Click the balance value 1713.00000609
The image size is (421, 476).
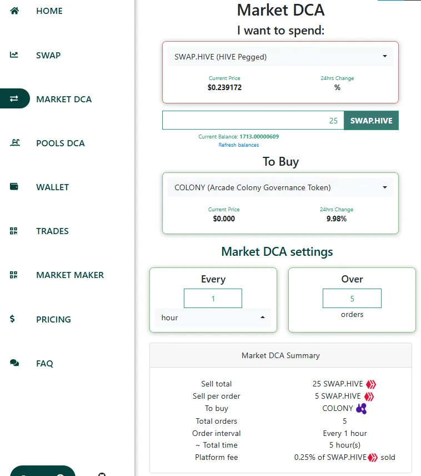[x=259, y=137]
